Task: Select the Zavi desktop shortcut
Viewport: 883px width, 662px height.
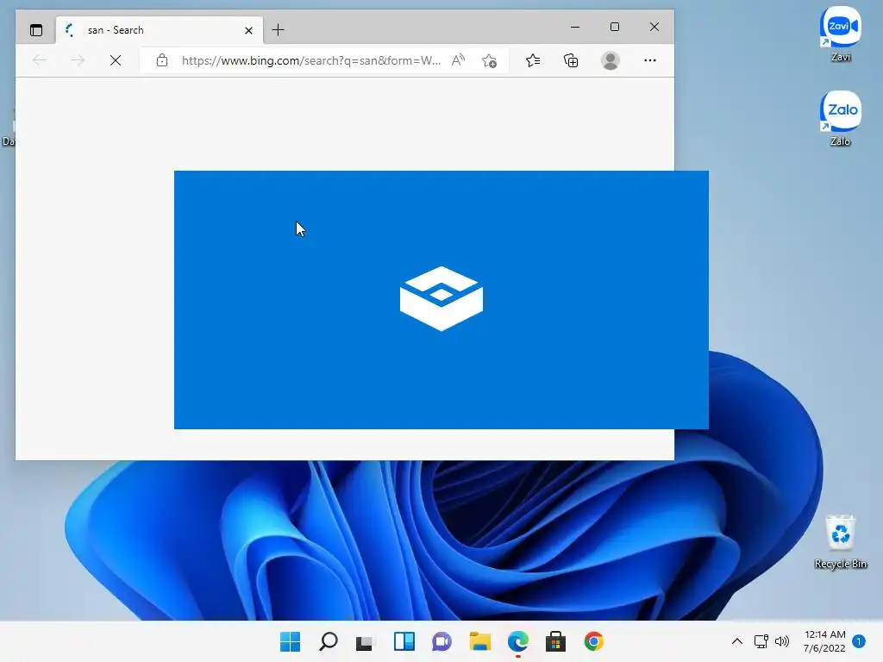Action: click(840, 34)
